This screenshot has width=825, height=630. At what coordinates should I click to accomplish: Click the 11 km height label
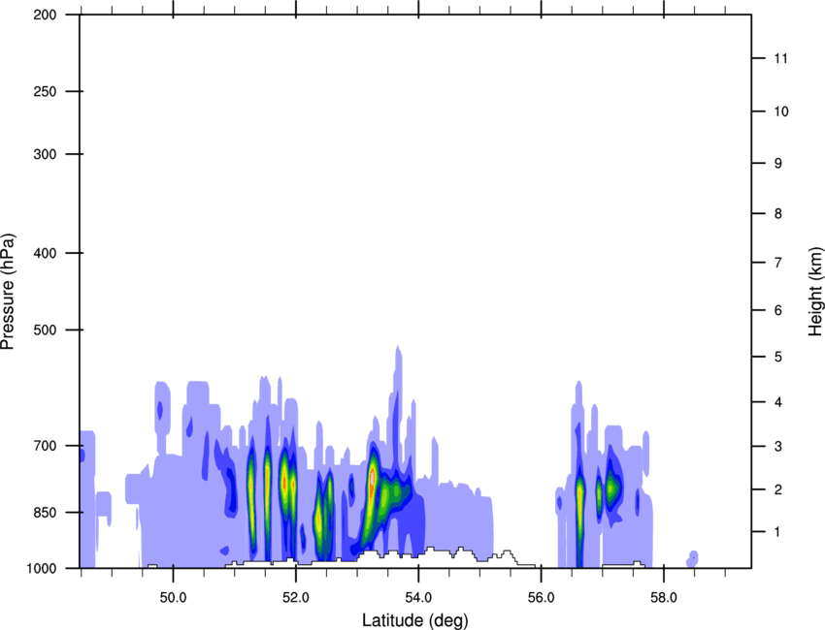click(780, 58)
